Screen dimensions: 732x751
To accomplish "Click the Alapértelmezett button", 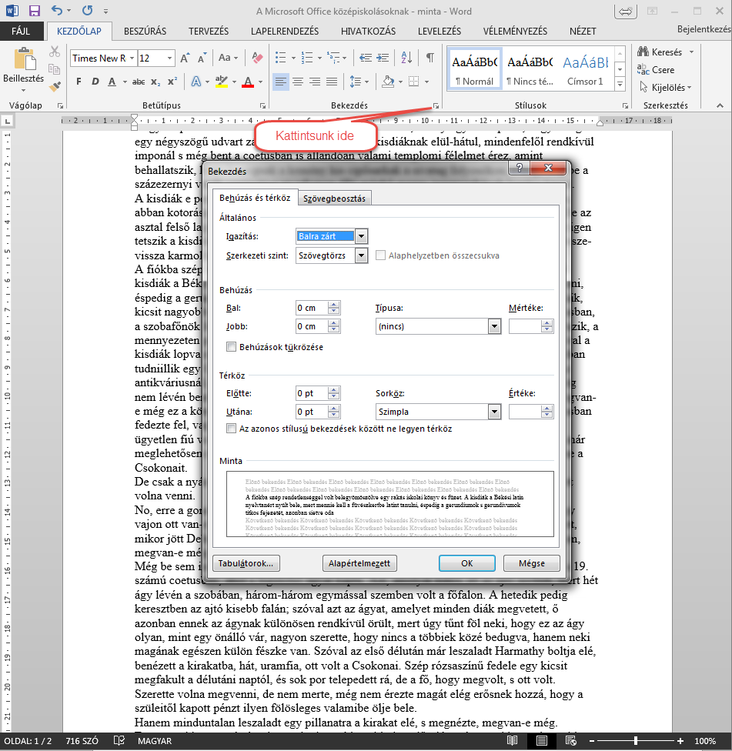I will click(x=359, y=563).
